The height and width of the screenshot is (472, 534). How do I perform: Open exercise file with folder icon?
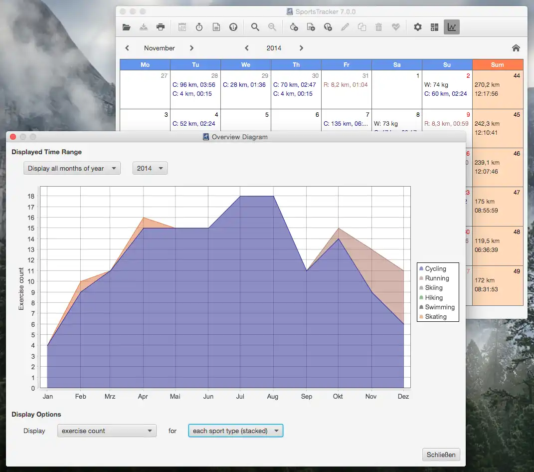click(x=127, y=27)
